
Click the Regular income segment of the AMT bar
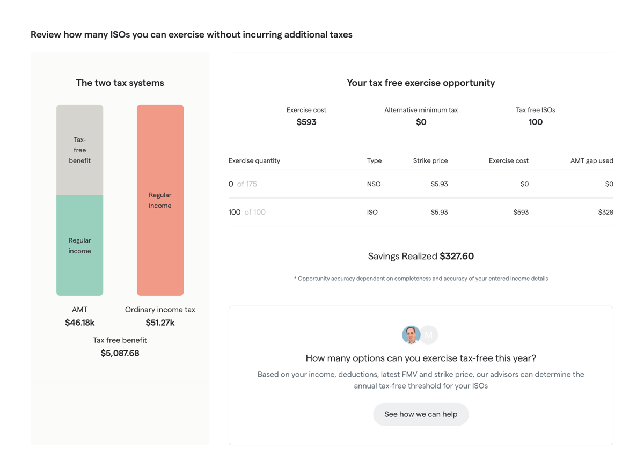tap(79, 244)
